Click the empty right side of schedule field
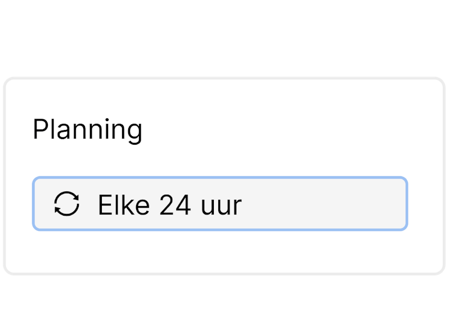 pos(338,204)
